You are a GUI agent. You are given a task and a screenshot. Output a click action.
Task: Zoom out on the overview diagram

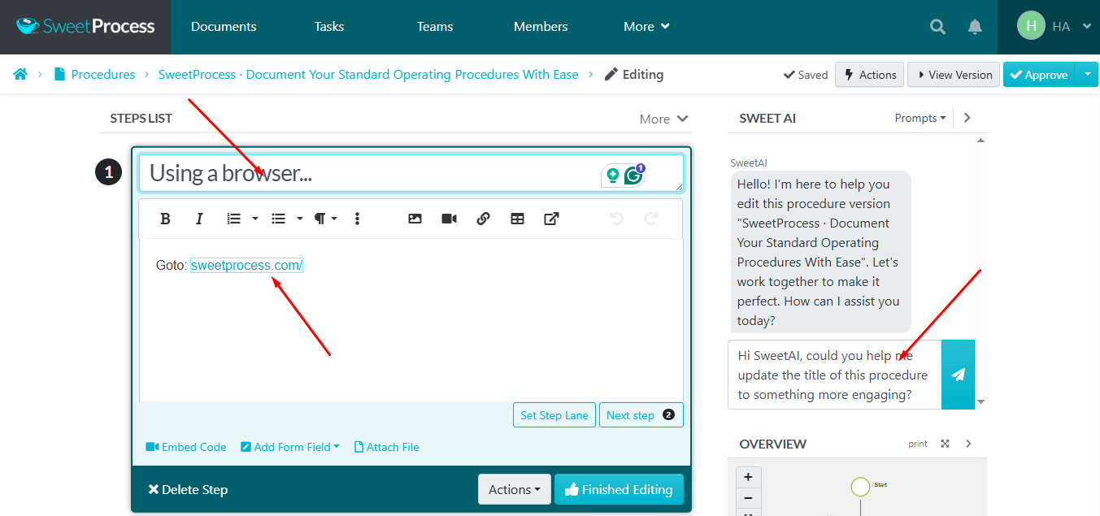point(748,498)
